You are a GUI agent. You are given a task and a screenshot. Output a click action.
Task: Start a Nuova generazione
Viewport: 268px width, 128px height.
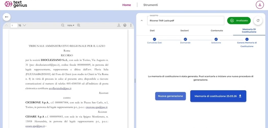click(x=170, y=96)
